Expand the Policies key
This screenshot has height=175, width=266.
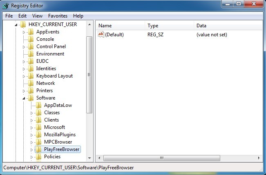tap(32, 157)
